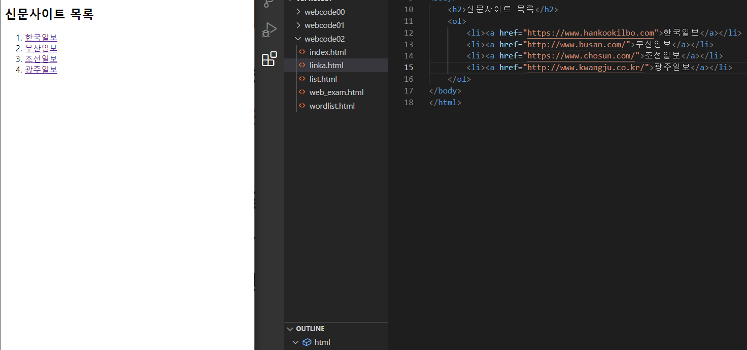Click the html file icon beside list.html
This screenshot has width=747, height=350.
pyautogui.click(x=302, y=79)
